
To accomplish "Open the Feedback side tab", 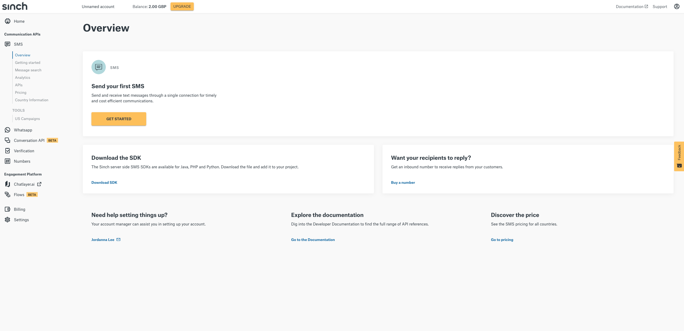I will click(x=679, y=156).
